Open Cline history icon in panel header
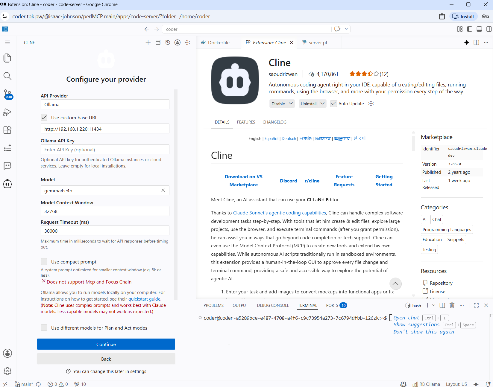This screenshot has width=493, height=387. click(x=168, y=42)
